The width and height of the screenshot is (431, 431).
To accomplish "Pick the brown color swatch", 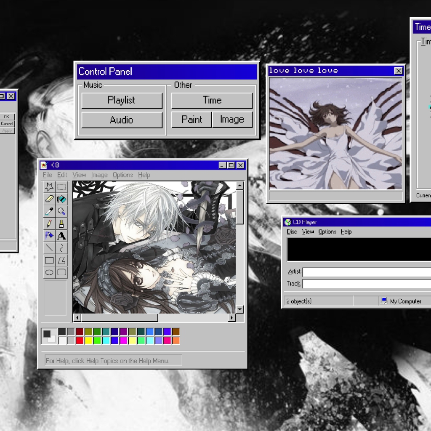I will pos(176,332).
